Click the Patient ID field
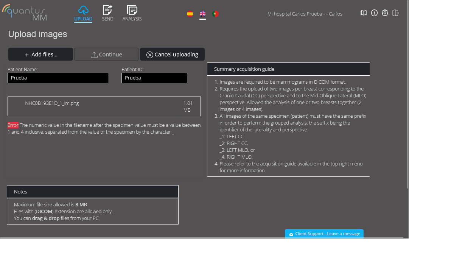The width and height of the screenshot is (454, 265). (154, 78)
